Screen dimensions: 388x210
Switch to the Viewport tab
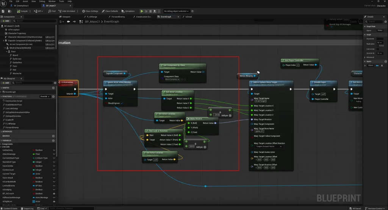65,17
